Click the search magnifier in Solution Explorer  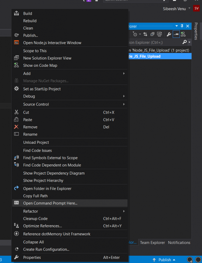click(x=184, y=42)
